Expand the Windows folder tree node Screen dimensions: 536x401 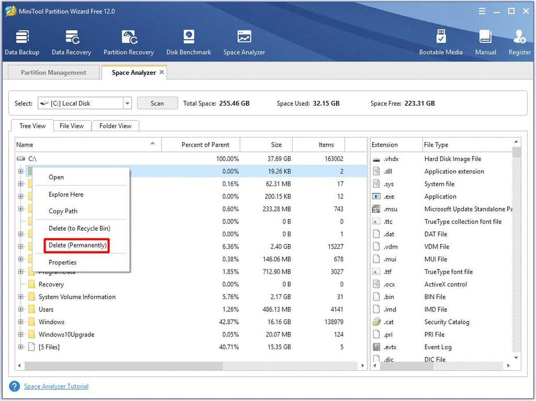click(21, 322)
